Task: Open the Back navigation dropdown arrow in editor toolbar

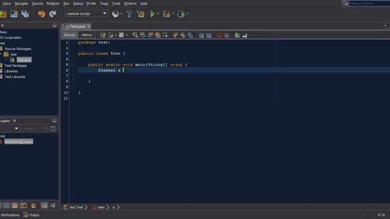Action: pyautogui.click(x=115, y=35)
